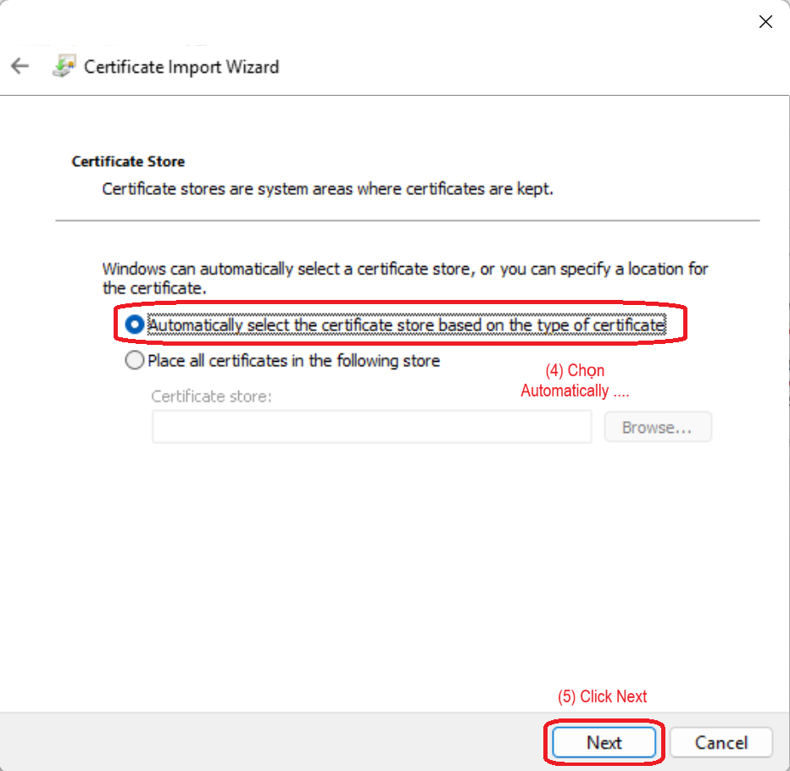Click the 'Certificate stores are system areas' description
Image resolution: width=790 pixels, height=771 pixels.
[x=327, y=189]
